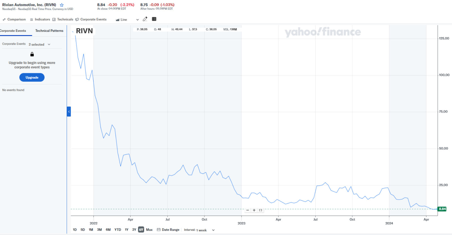Open Corporate Events toolbar menu
452x235 pixels.
(91, 20)
